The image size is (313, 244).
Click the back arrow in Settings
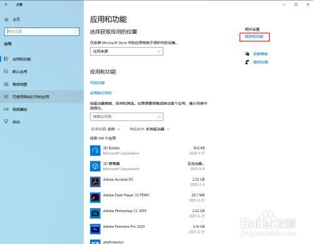tap(6, 4)
